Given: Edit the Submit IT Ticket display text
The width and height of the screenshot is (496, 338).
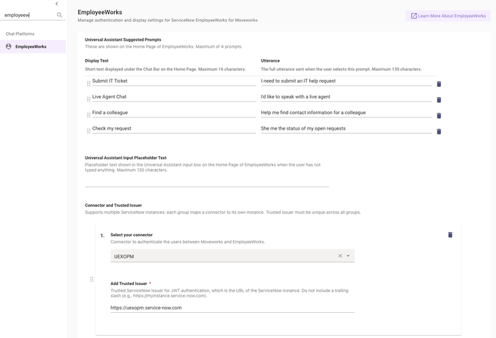Looking at the screenshot, I should [x=174, y=81].
